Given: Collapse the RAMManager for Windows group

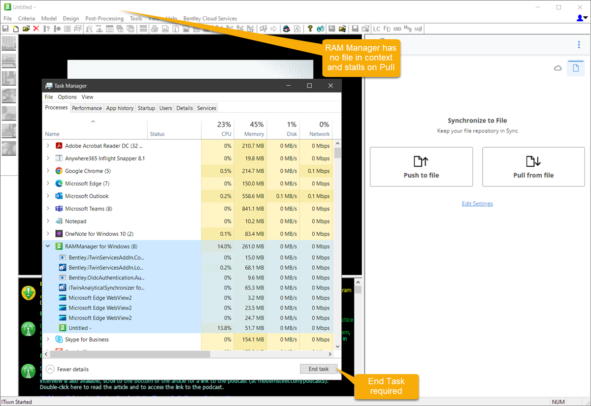Looking at the screenshot, I should (x=48, y=246).
